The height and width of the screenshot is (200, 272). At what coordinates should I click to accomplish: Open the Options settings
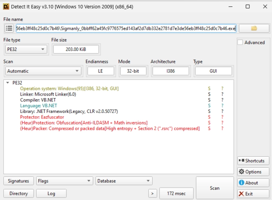pyautogui.click(x=252, y=172)
